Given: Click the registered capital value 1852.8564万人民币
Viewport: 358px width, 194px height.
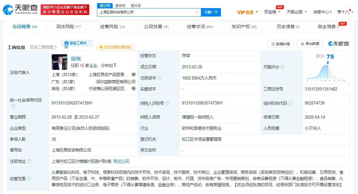Looking at the screenshot, I should [x=199, y=78].
